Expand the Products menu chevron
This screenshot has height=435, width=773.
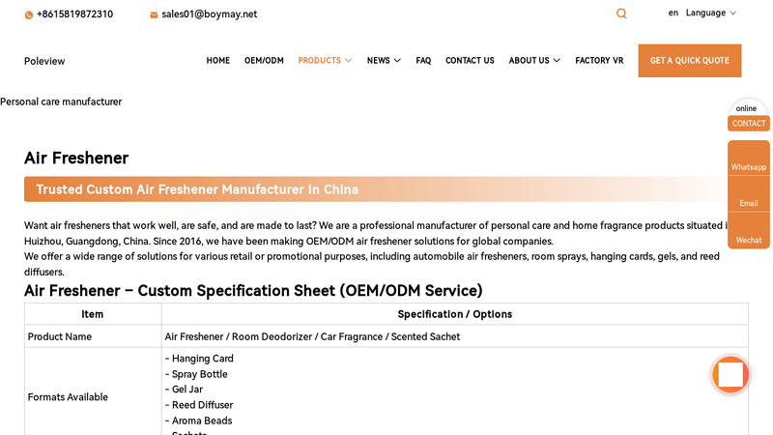[349, 61]
